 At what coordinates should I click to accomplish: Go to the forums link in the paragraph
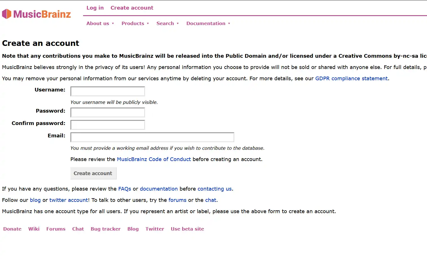click(177, 200)
